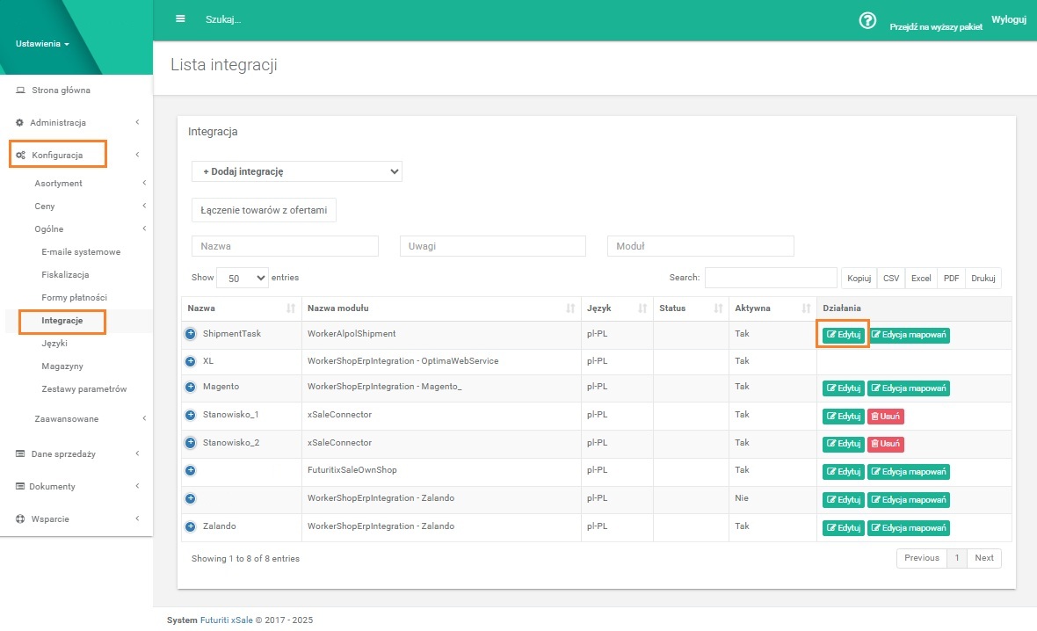1037x631 pixels.
Task: Click Łączenie towarów z ofertami button
Action: click(x=264, y=211)
